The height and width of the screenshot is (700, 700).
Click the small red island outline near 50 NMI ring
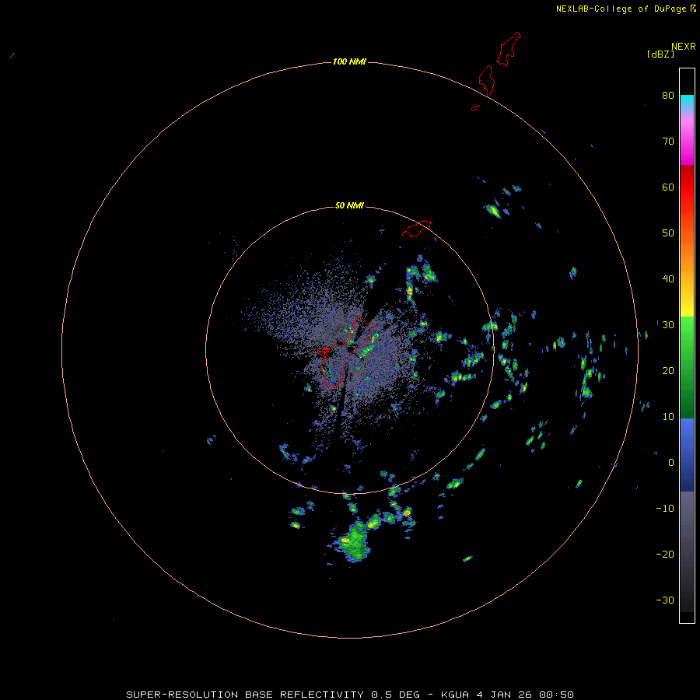[416, 228]
